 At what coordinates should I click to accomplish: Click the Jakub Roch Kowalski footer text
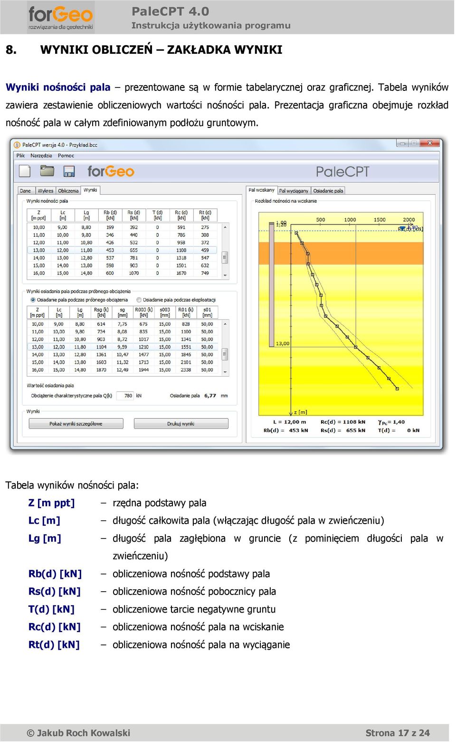pyautogui.click(x=84, y=733)
